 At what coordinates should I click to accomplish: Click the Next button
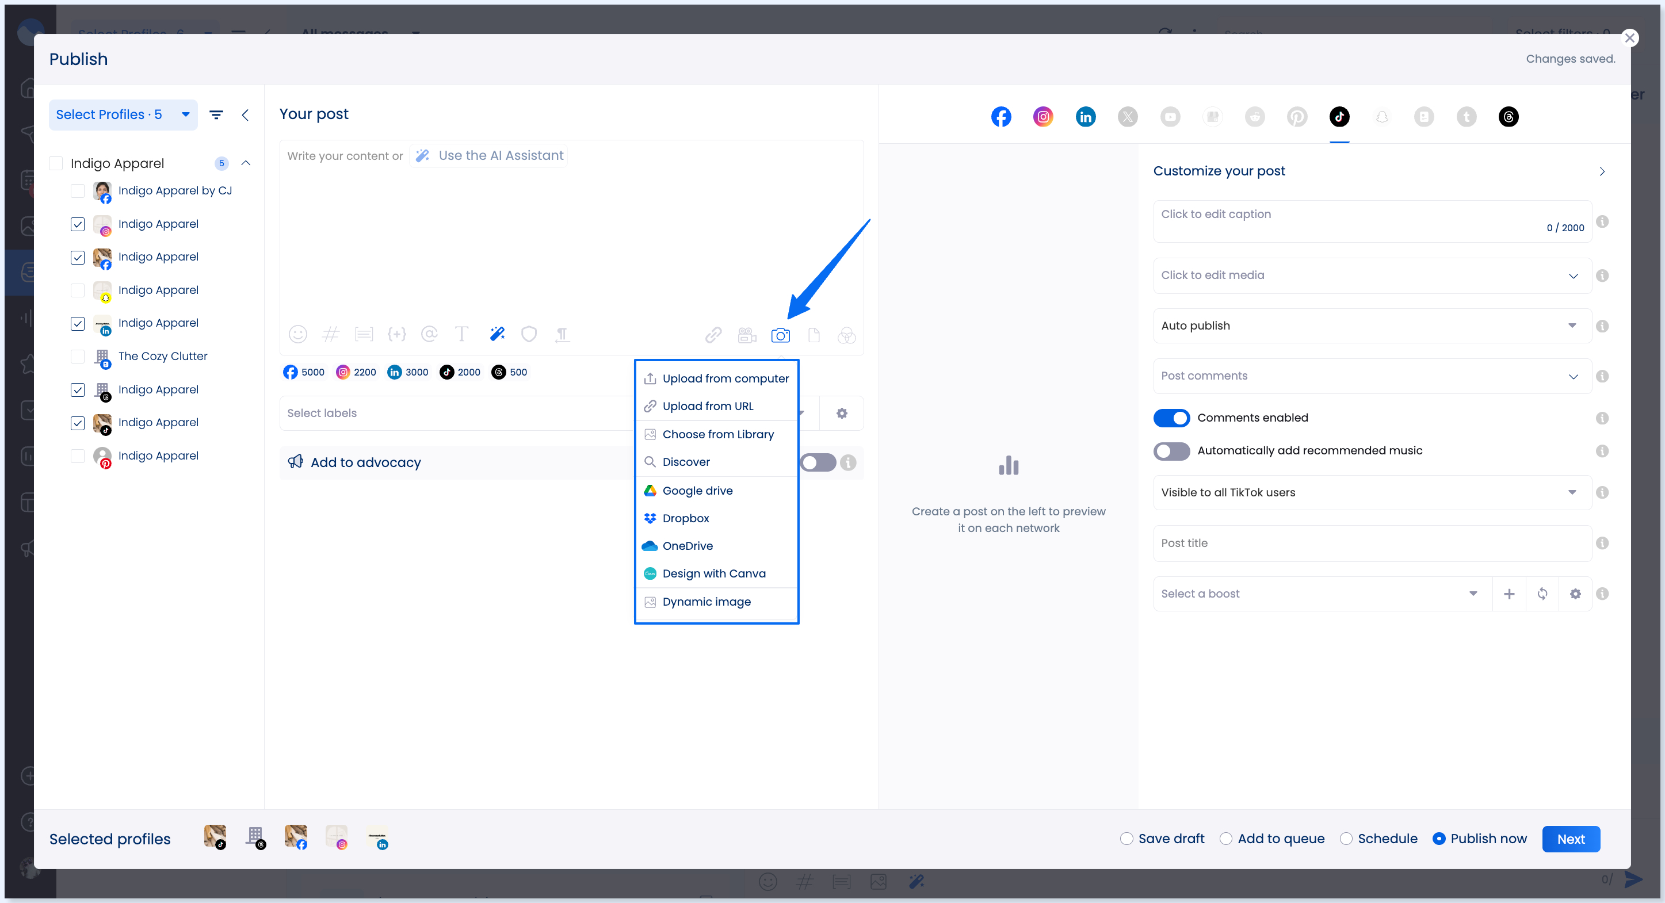[x=1570, y=839]
